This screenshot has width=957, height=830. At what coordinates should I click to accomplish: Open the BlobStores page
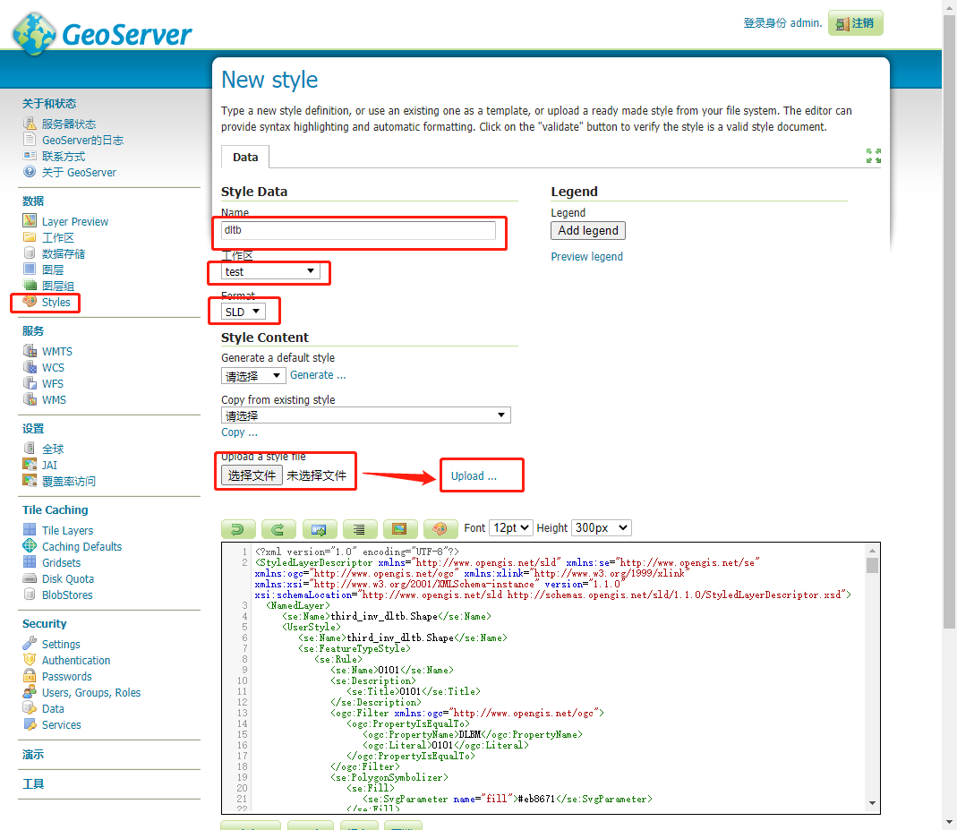(67, 595)
